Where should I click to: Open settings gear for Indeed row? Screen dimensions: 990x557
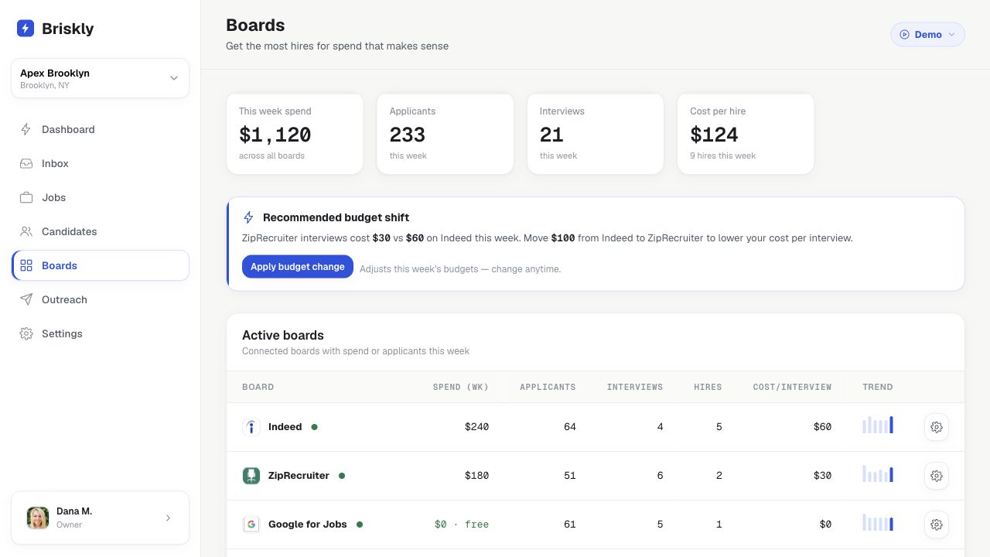click(937, 427)
